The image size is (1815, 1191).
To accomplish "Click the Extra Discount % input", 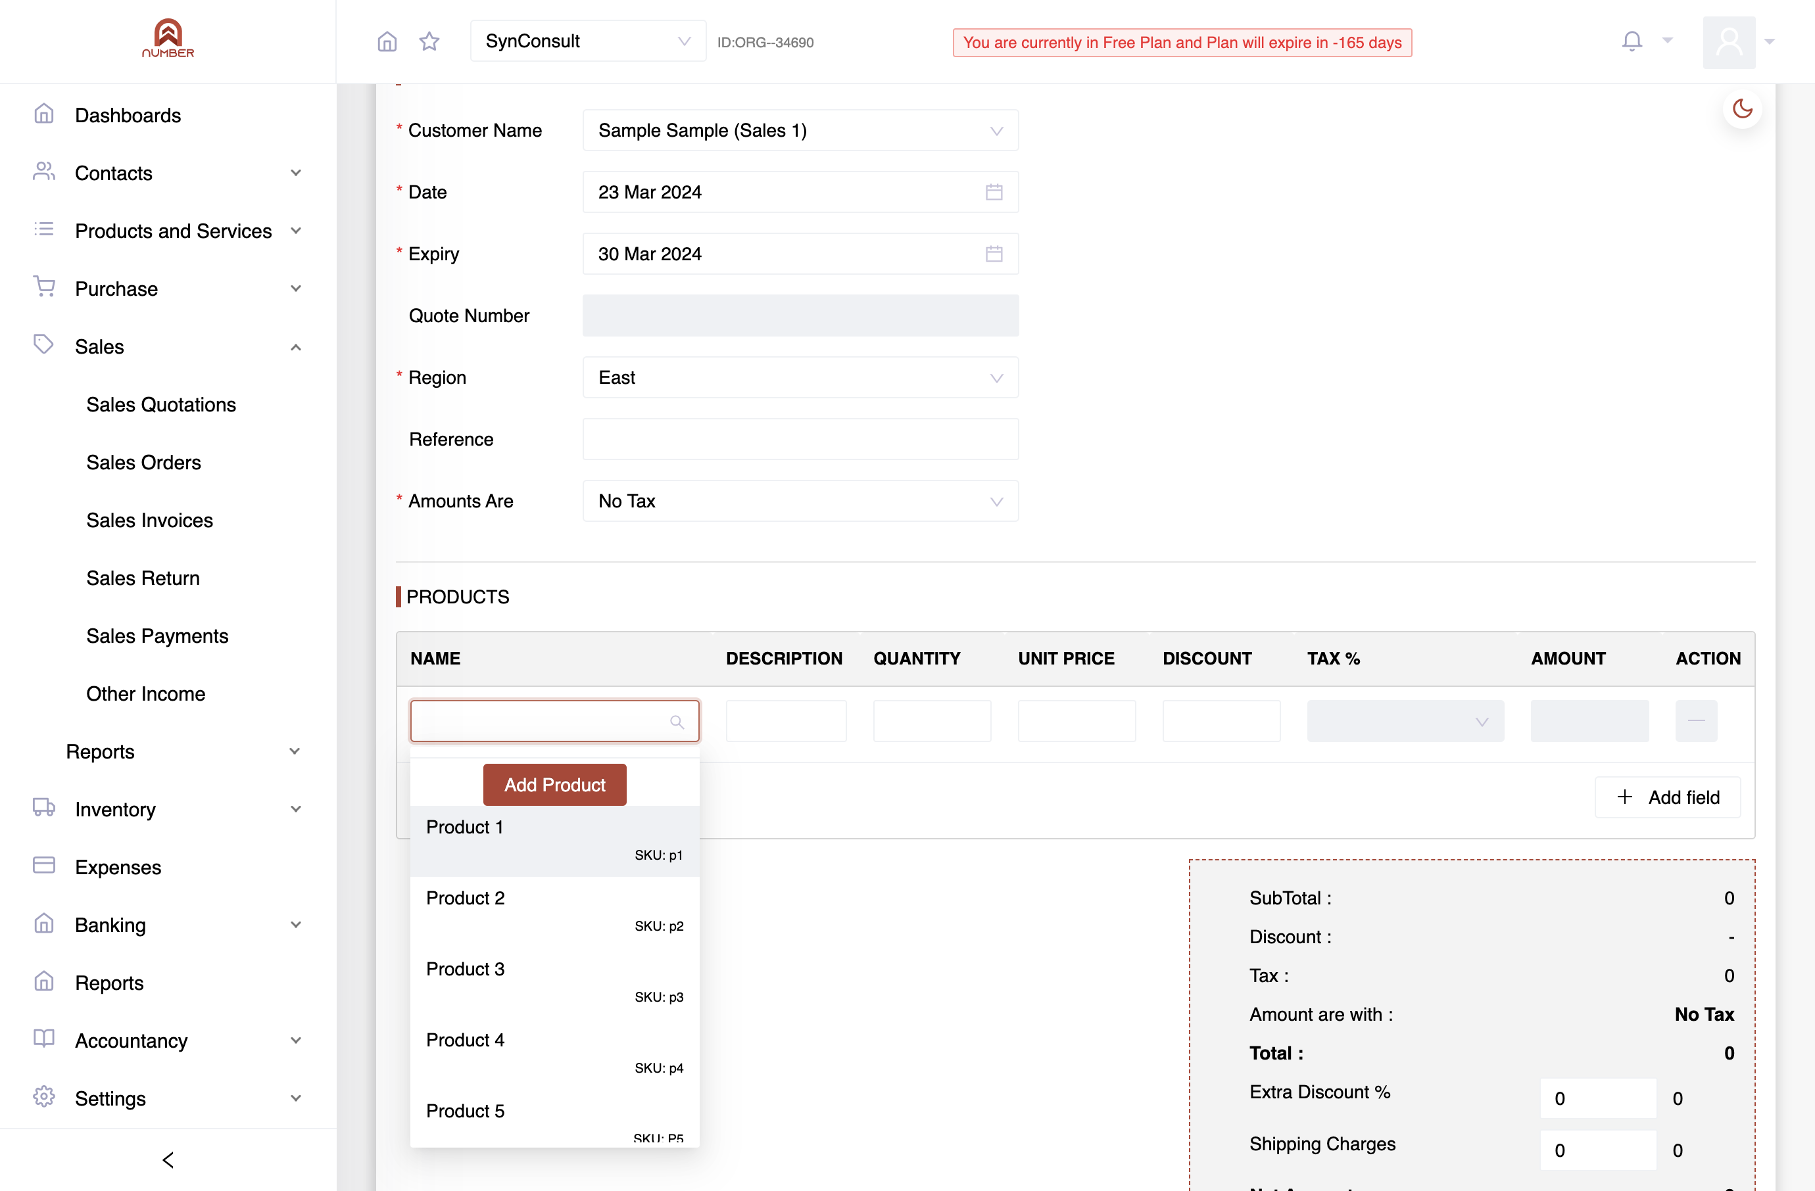I will [x=1597, y=1098].
